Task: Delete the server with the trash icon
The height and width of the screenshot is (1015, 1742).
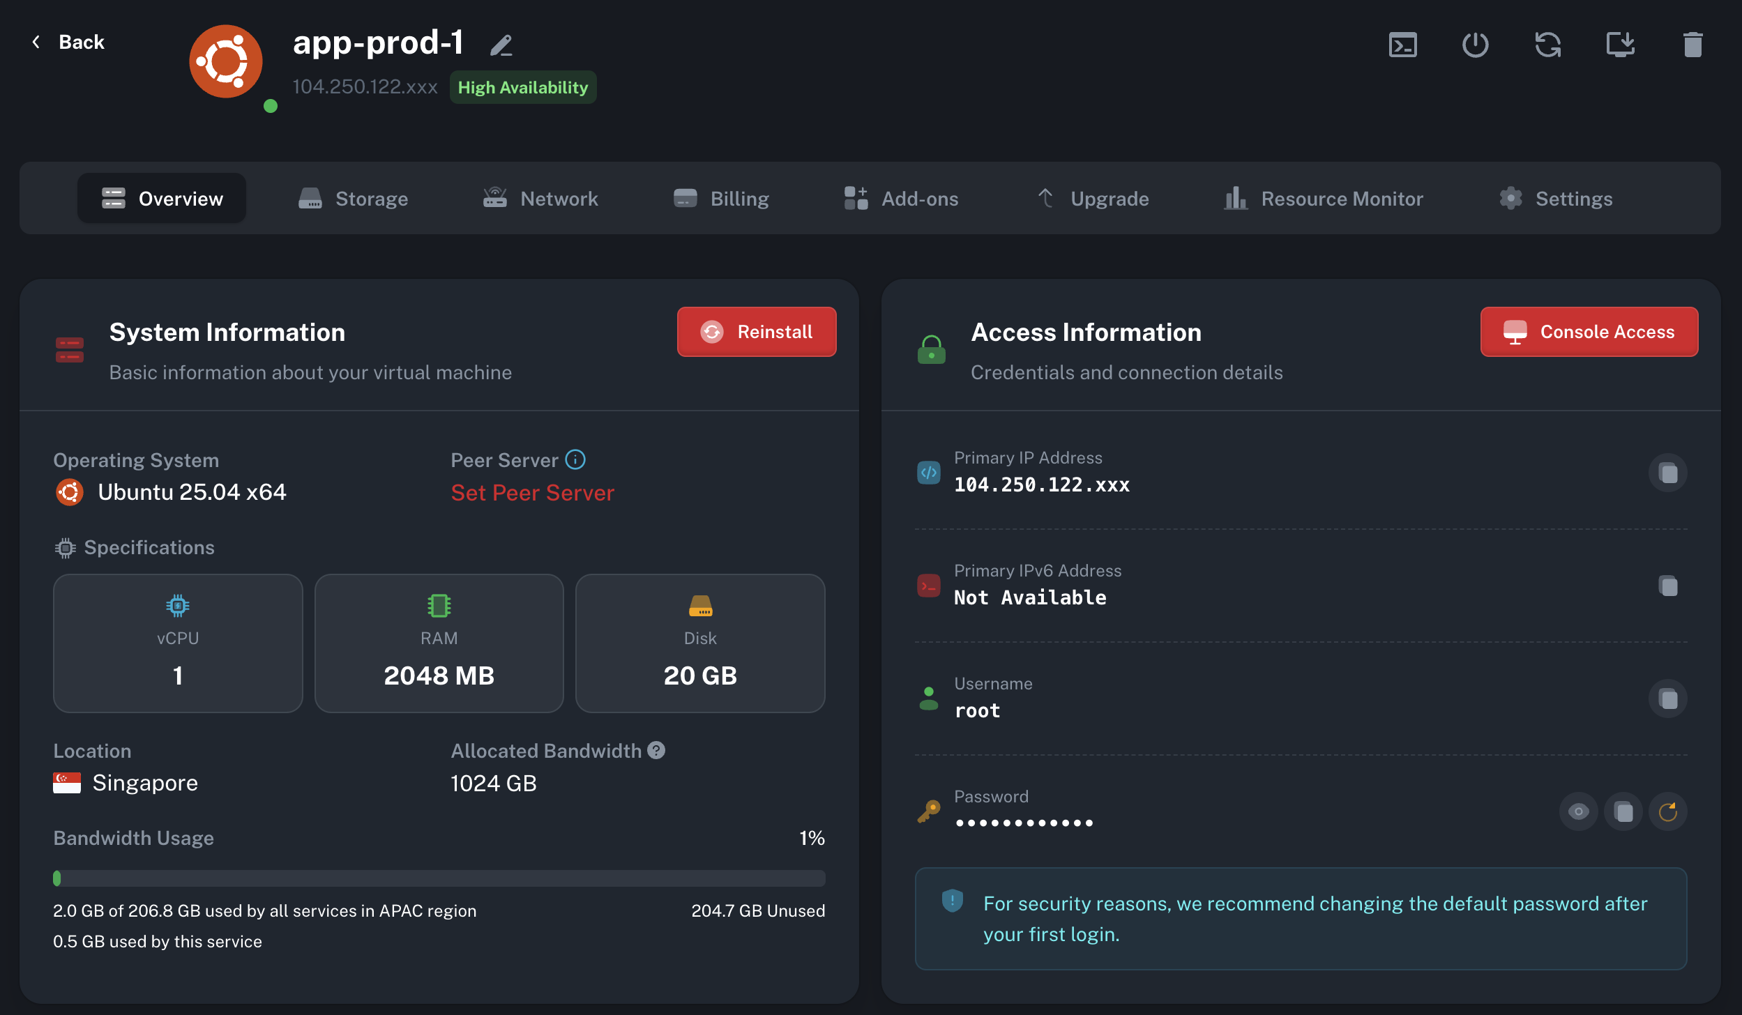Action: coord(1693,44)
